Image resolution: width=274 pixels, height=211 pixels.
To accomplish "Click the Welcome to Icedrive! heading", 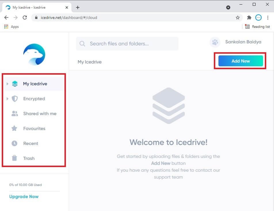I will (168, 142).
